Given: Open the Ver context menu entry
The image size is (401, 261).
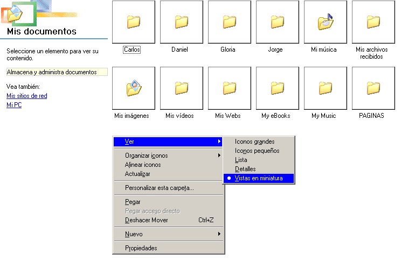Looking at the screenshot, I should (168, 142).
